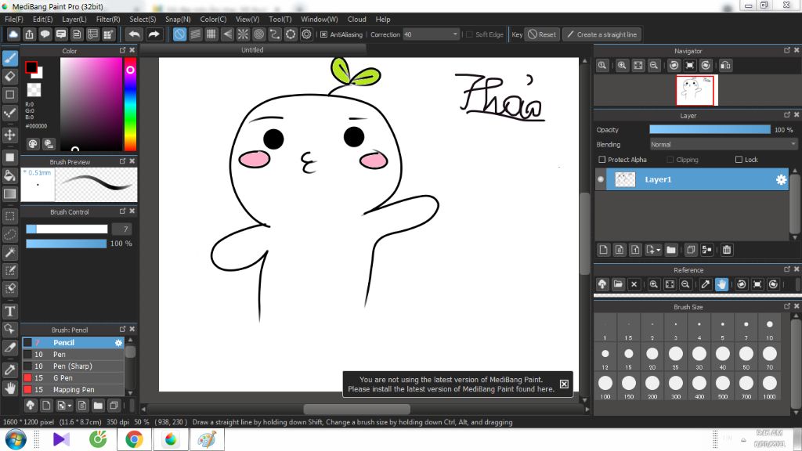Select the Bucket fill tool
This screenshot has height=451, width=802.
pos(9,176)
